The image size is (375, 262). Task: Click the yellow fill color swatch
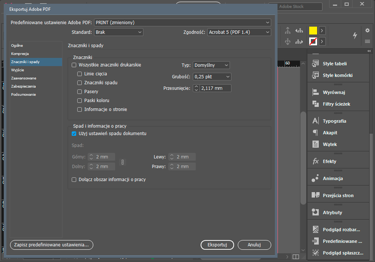point(313,30)
